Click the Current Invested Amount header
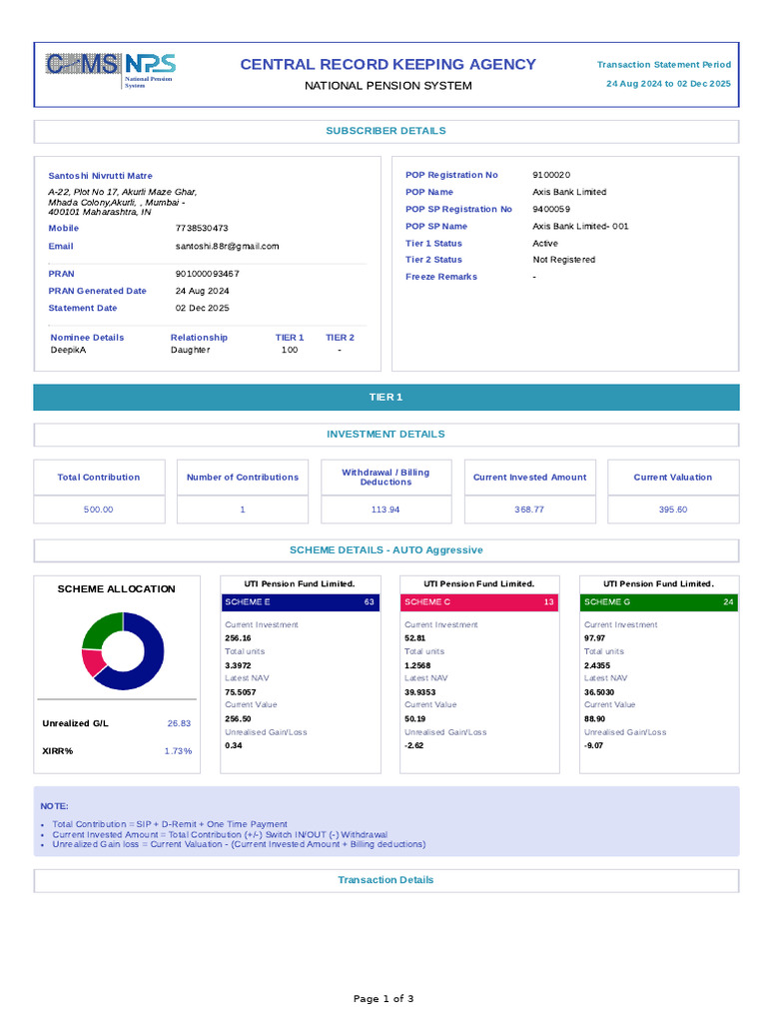Viewport: 767px width, 1023px height. pos(530,478)
